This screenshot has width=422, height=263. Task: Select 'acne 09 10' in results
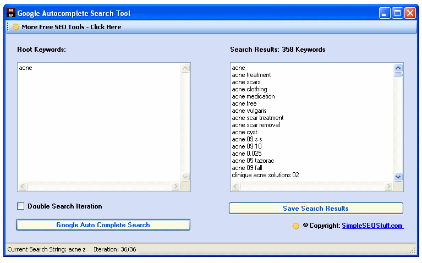(x=246, y=146)
